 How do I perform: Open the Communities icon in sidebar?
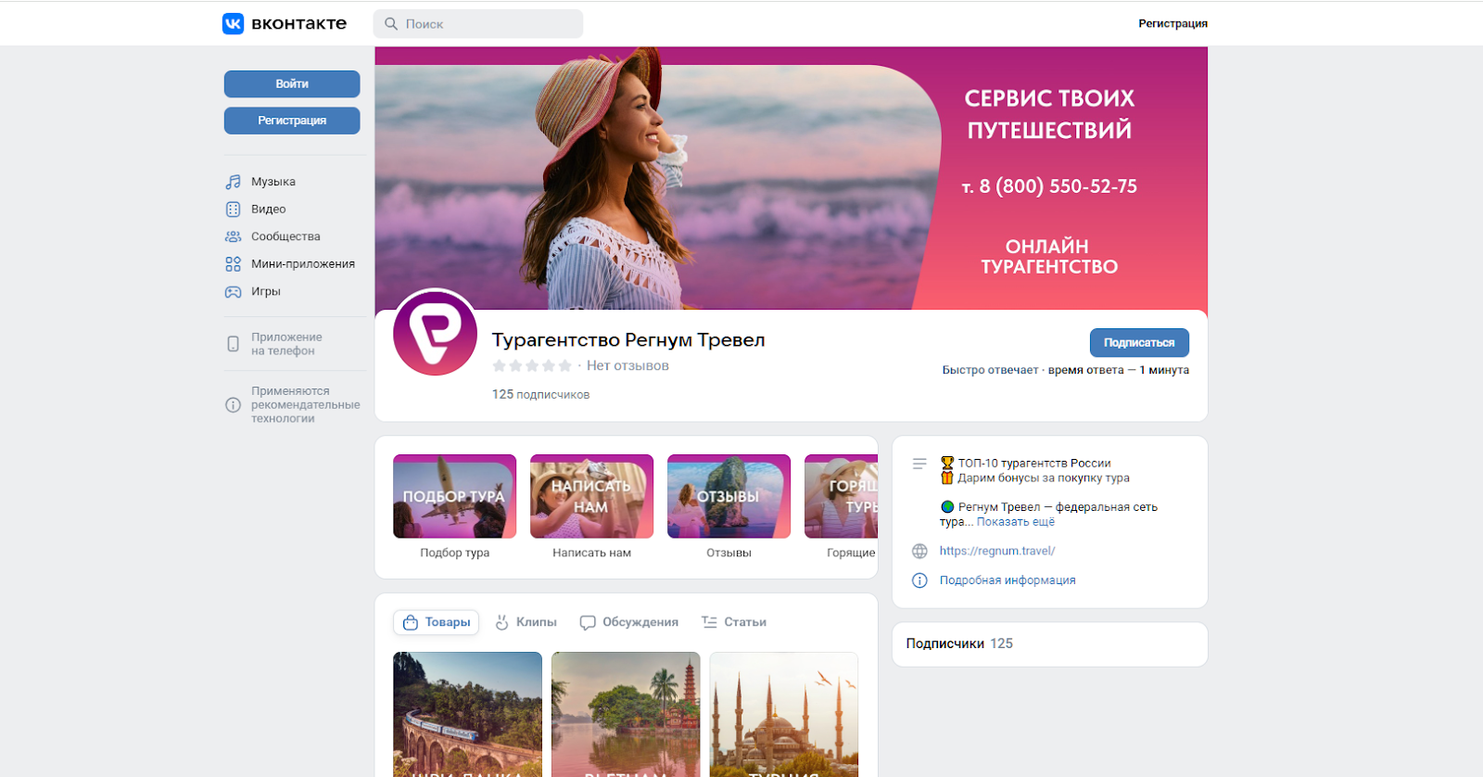pyautogui.click(x=234, y=236)
